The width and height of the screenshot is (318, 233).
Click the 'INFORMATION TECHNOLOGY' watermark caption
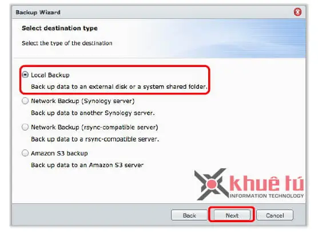[267, 196]
